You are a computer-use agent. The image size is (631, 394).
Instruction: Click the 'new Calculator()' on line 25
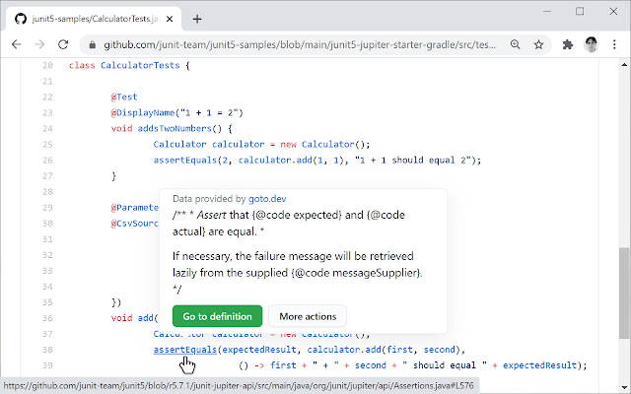pos(324,145)
